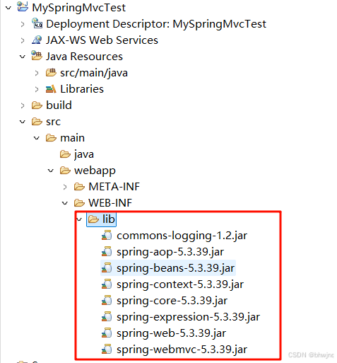Screen dimensions: 337x363
Task: Click the spring-web-5.3.39.jar file icon
Action: coord(107,333)
